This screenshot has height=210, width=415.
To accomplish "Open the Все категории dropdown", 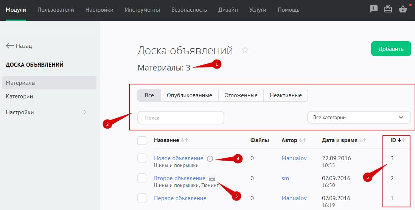I will (x=359, y=117).
